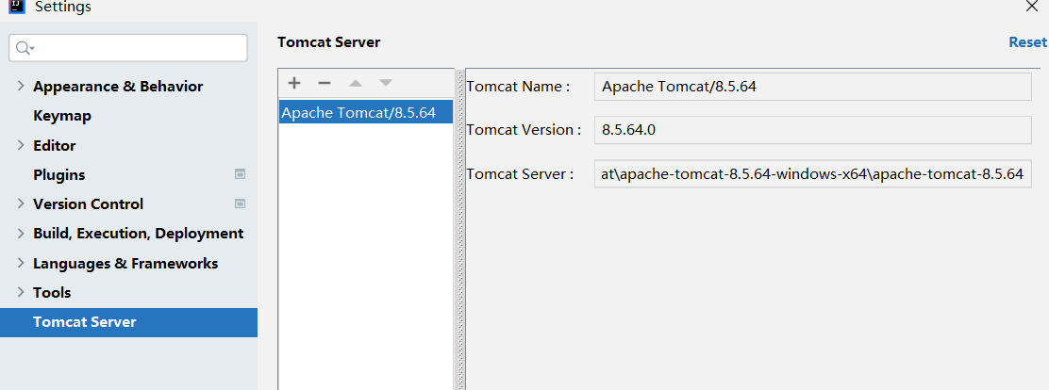Click the 'Tomcat Name :' label
Viewport: 1049px width, 390px height.
518,86
